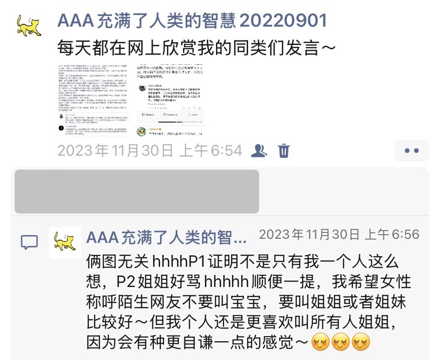Tap the comment speech bubble icon
Screen dimensions: 437x360
[x=29, y=242]
